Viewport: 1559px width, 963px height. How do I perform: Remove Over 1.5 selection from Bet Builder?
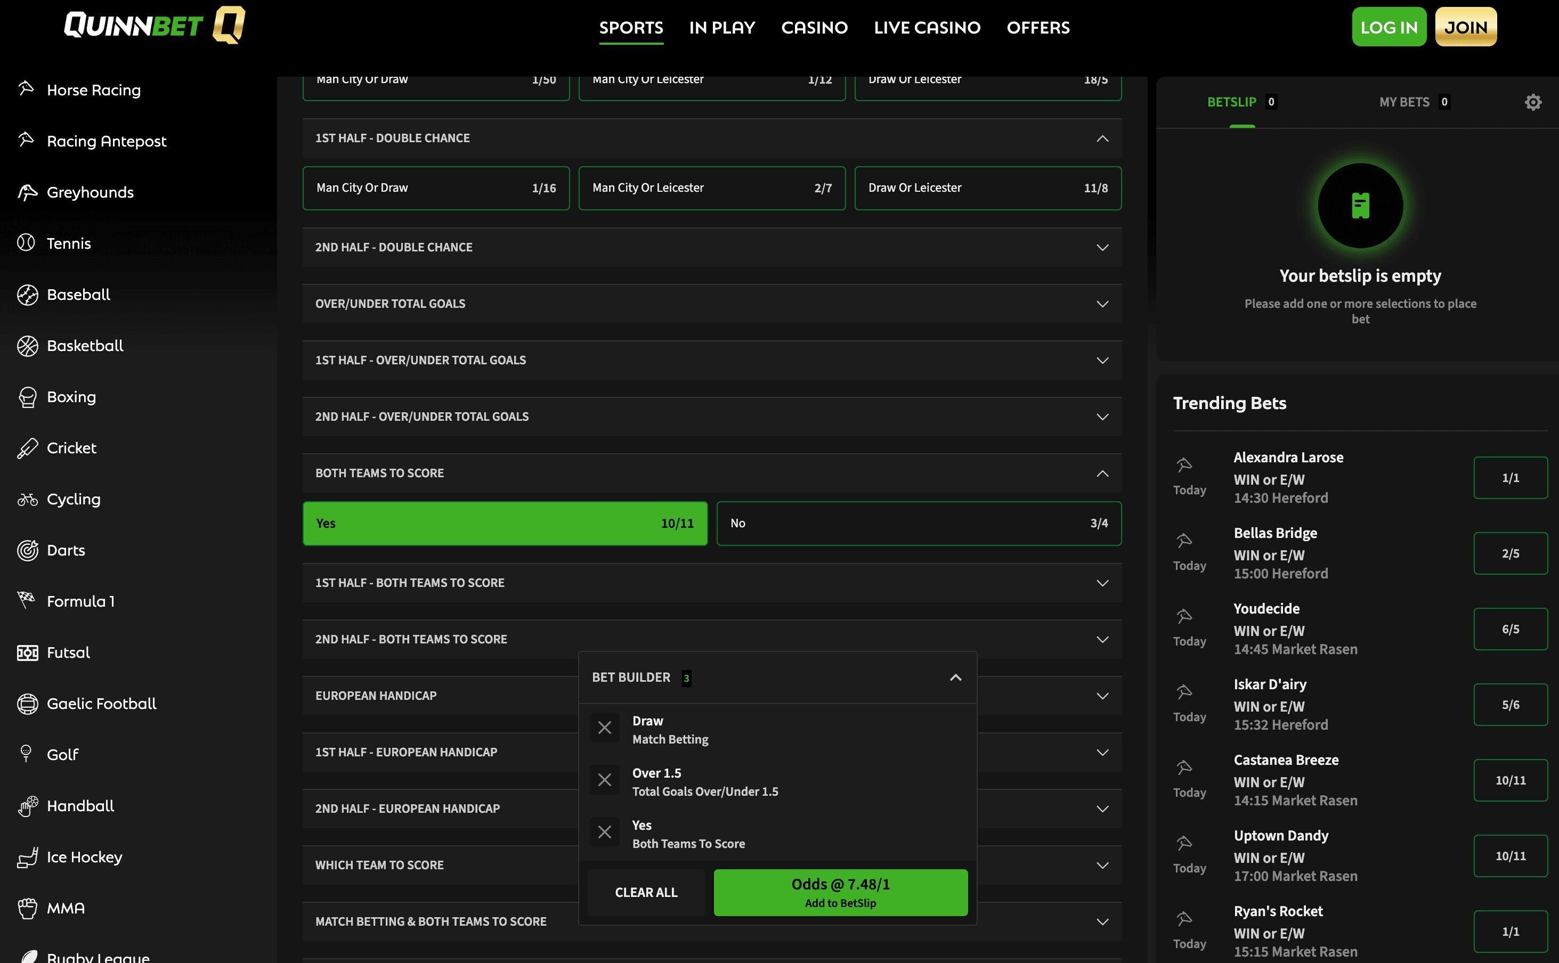point(605,780)
